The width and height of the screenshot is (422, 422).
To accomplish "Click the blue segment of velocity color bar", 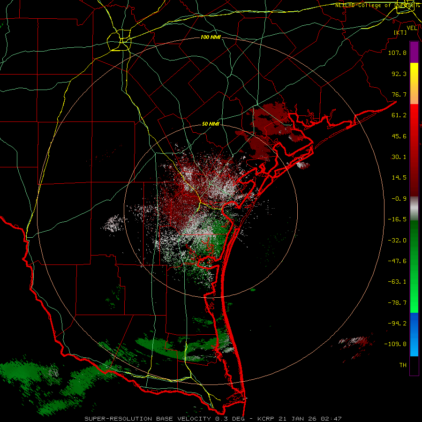I will [x=414, y=334].
